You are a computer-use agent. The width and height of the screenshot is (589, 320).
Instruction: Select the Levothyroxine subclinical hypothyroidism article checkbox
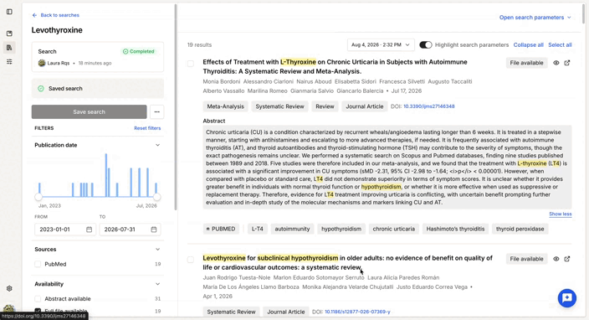click(x=191, y=260)
